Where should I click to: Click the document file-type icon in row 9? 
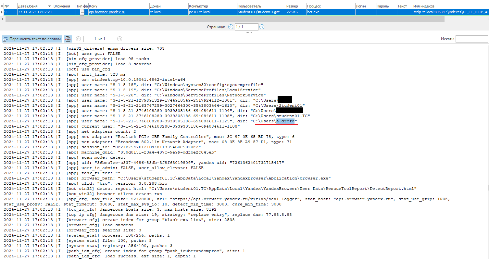(82, 12)
